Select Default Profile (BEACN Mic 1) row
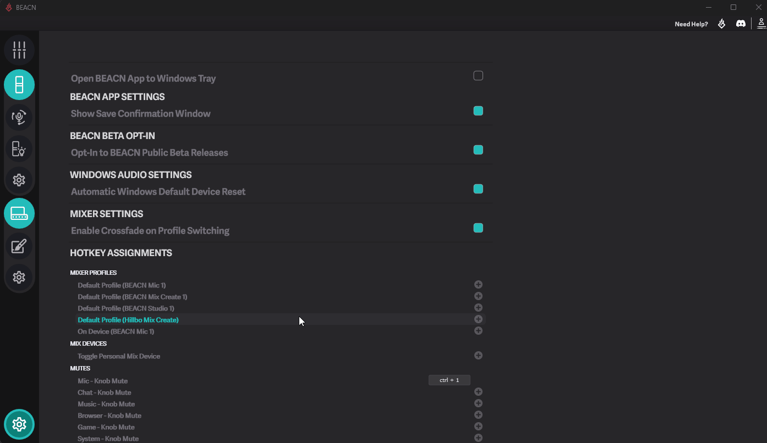The width and height of the screenshot is (767, 443). (281, 285)
